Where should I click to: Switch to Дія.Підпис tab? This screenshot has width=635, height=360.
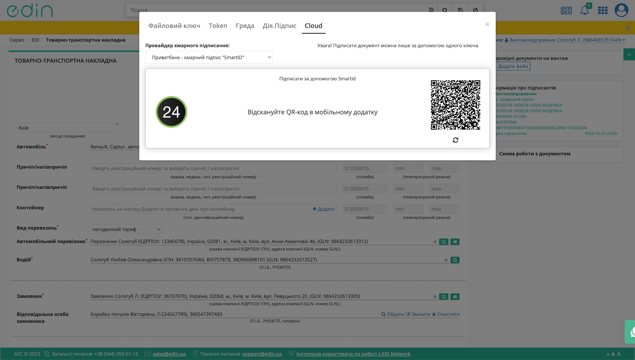279,26
